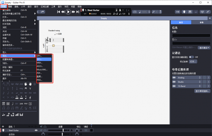Click the title input field
This screenshot has width=212, height=136.
click(191, 35)
